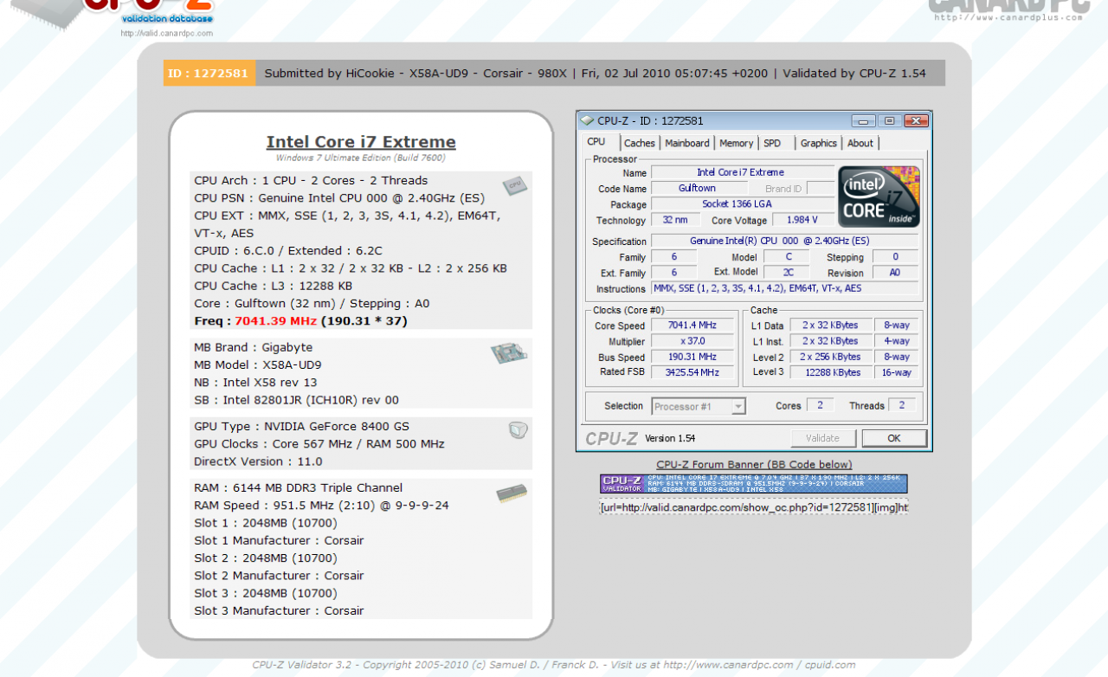This screenshot has height=677, width=1108.
Task: Click the GPU icon beside GPU Type
Action: coord(518,430)
